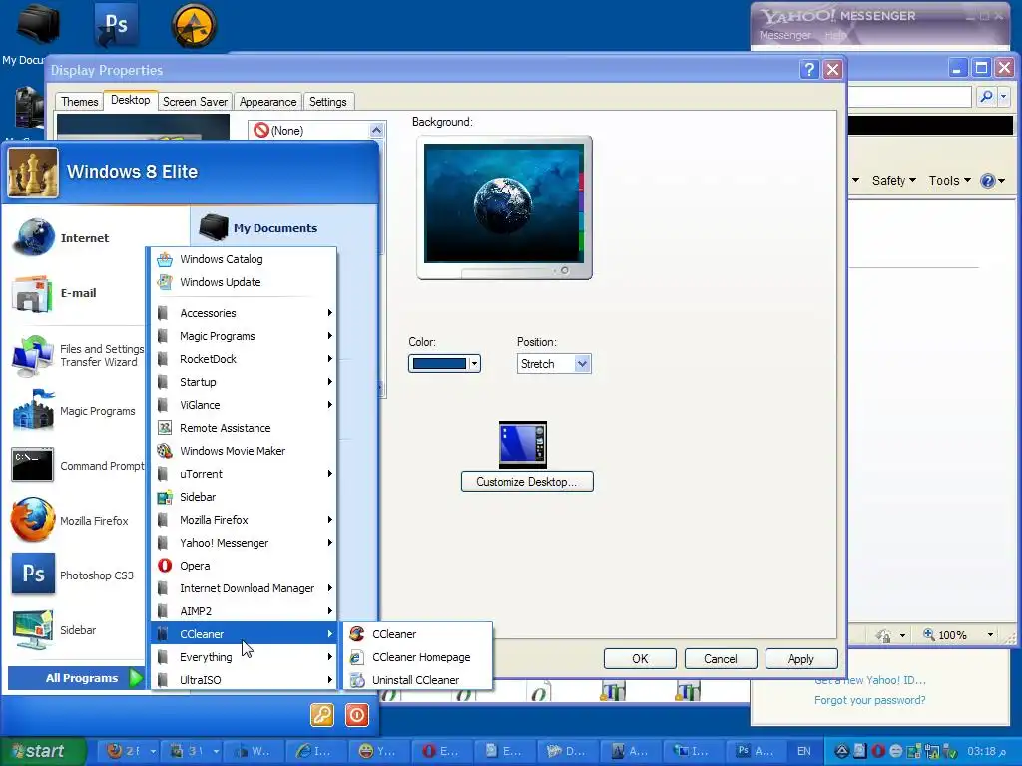Image resolution: width=1022 pixels, height=766 pixels.
Task: Click Get a new Yahoo! ID link
Action: tap(869, 680)
